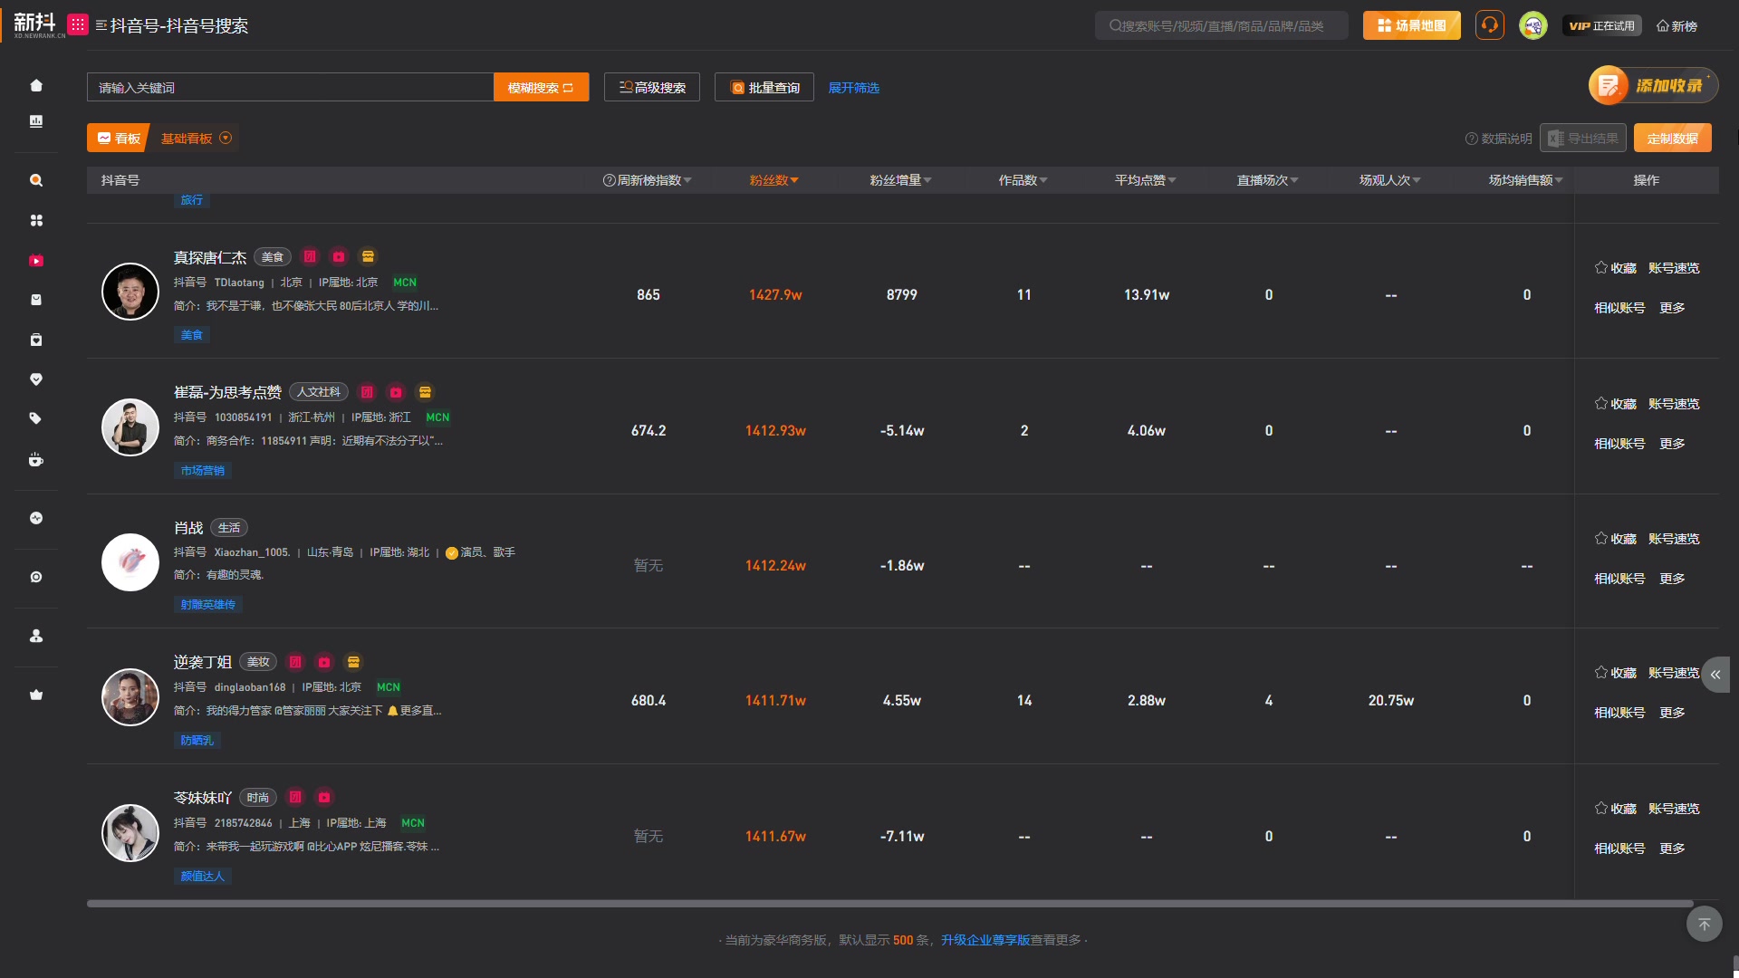Toggle 收藏 favorite for 真探唐仁杰
1739x978 pixels.
tap(1616, 268)
